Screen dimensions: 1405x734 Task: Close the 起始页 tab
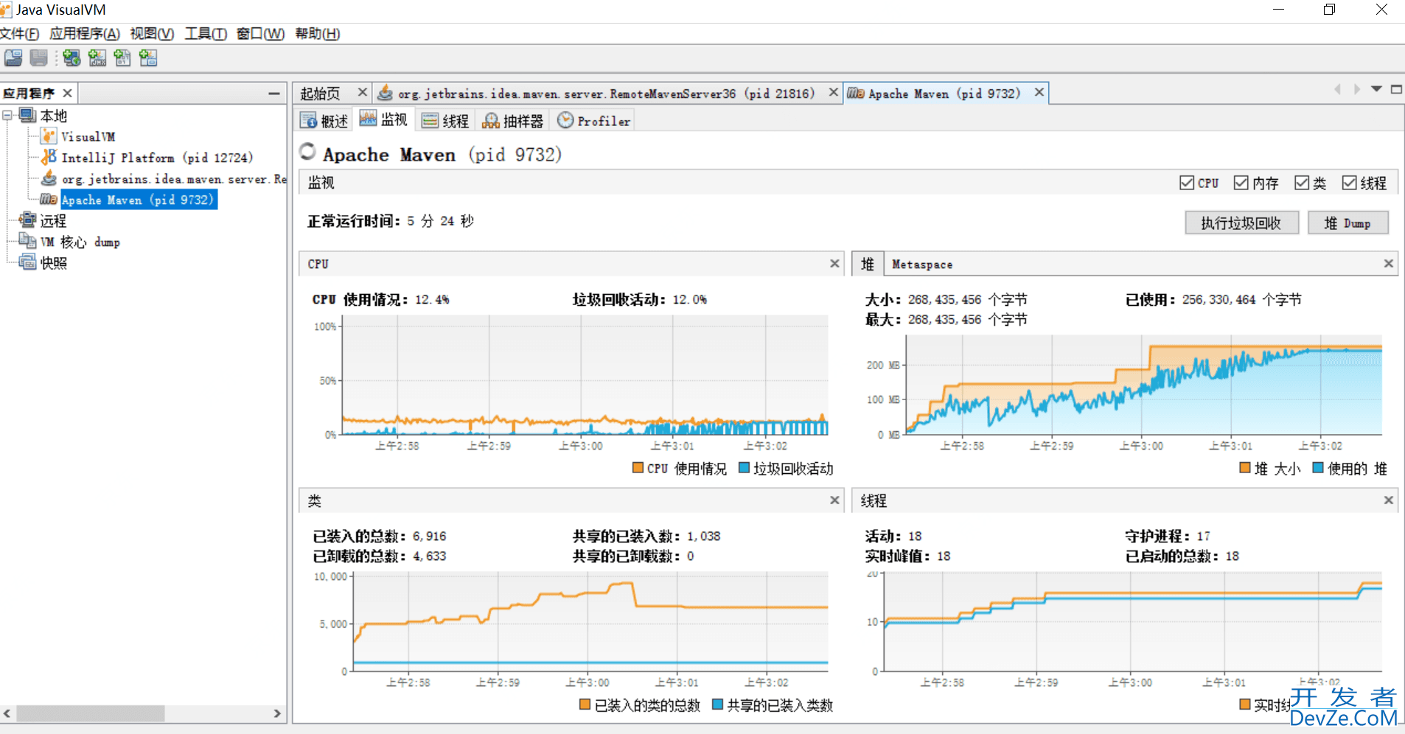coord(362,92)
